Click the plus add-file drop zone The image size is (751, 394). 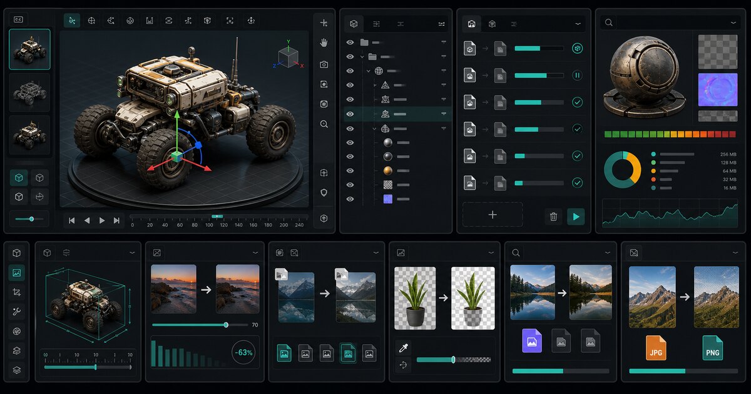pos(493,215)
